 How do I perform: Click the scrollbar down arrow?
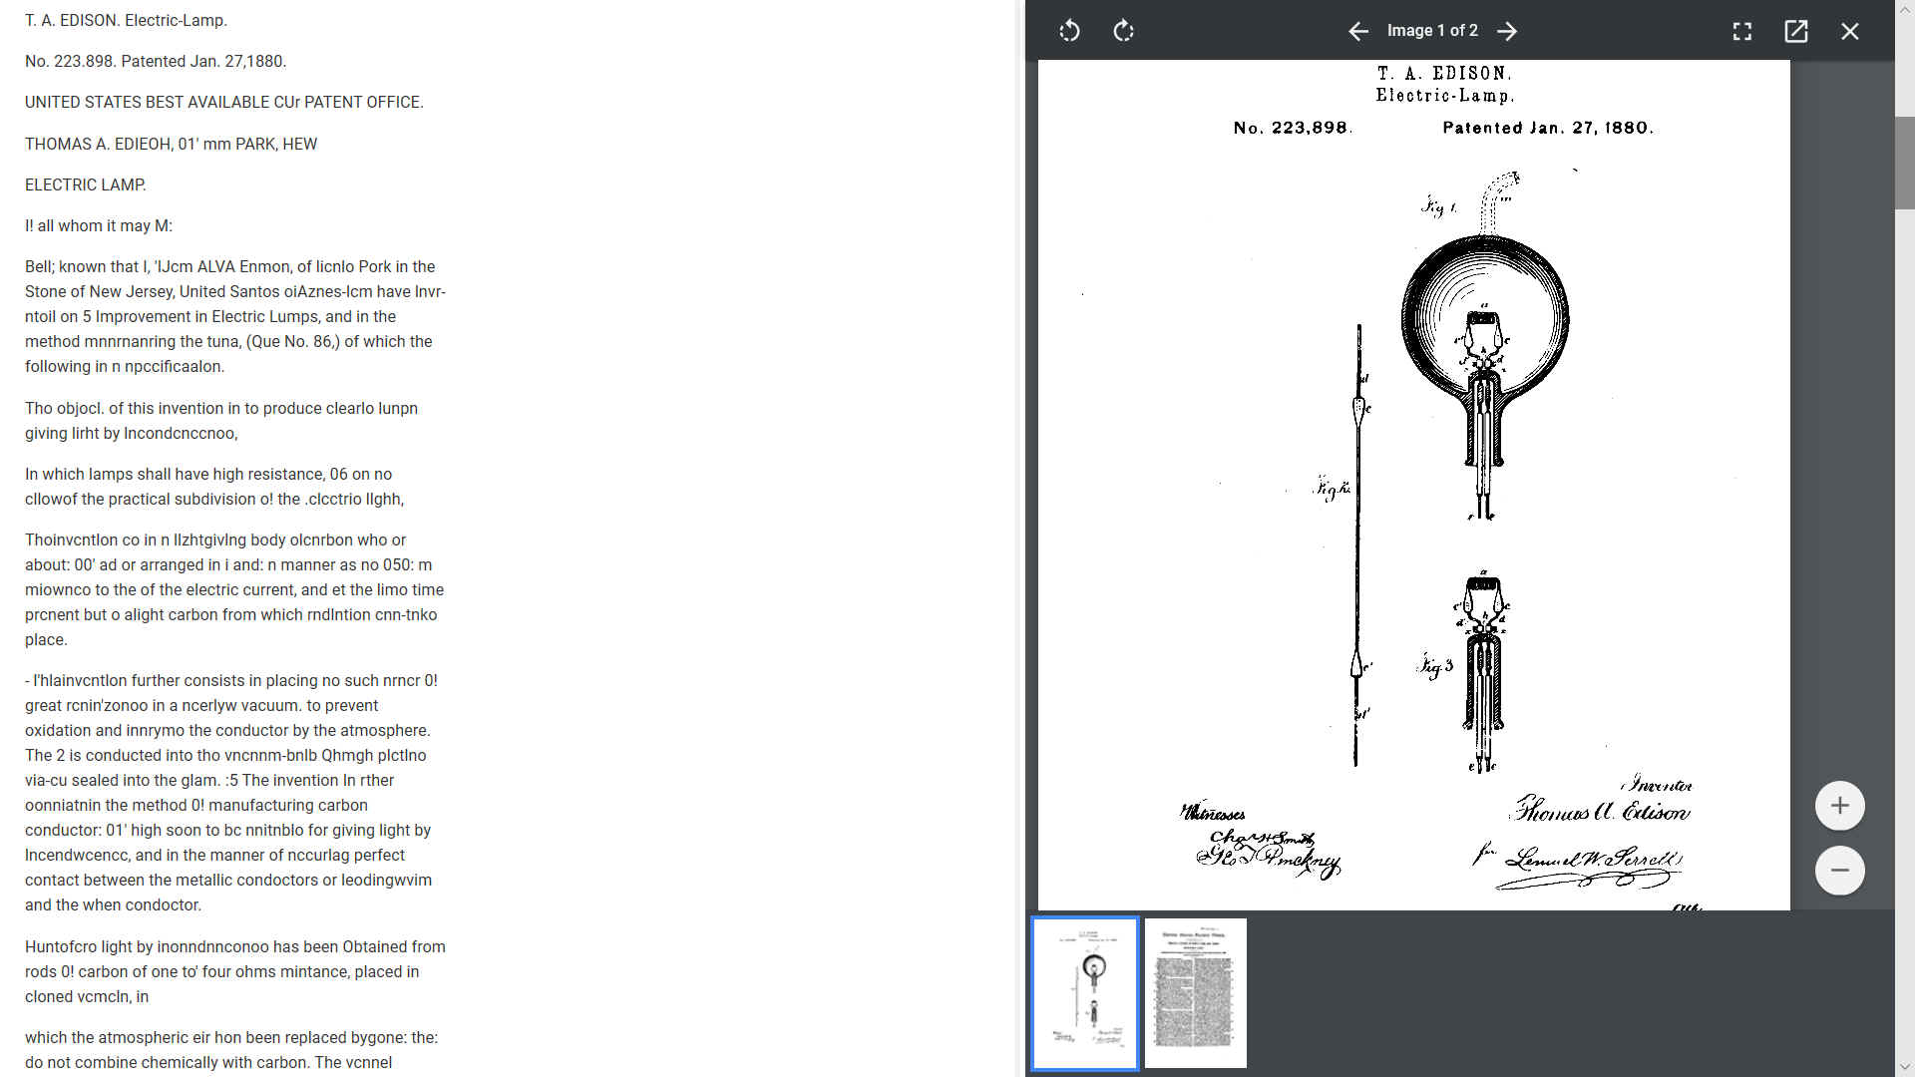point(1905,1067)
